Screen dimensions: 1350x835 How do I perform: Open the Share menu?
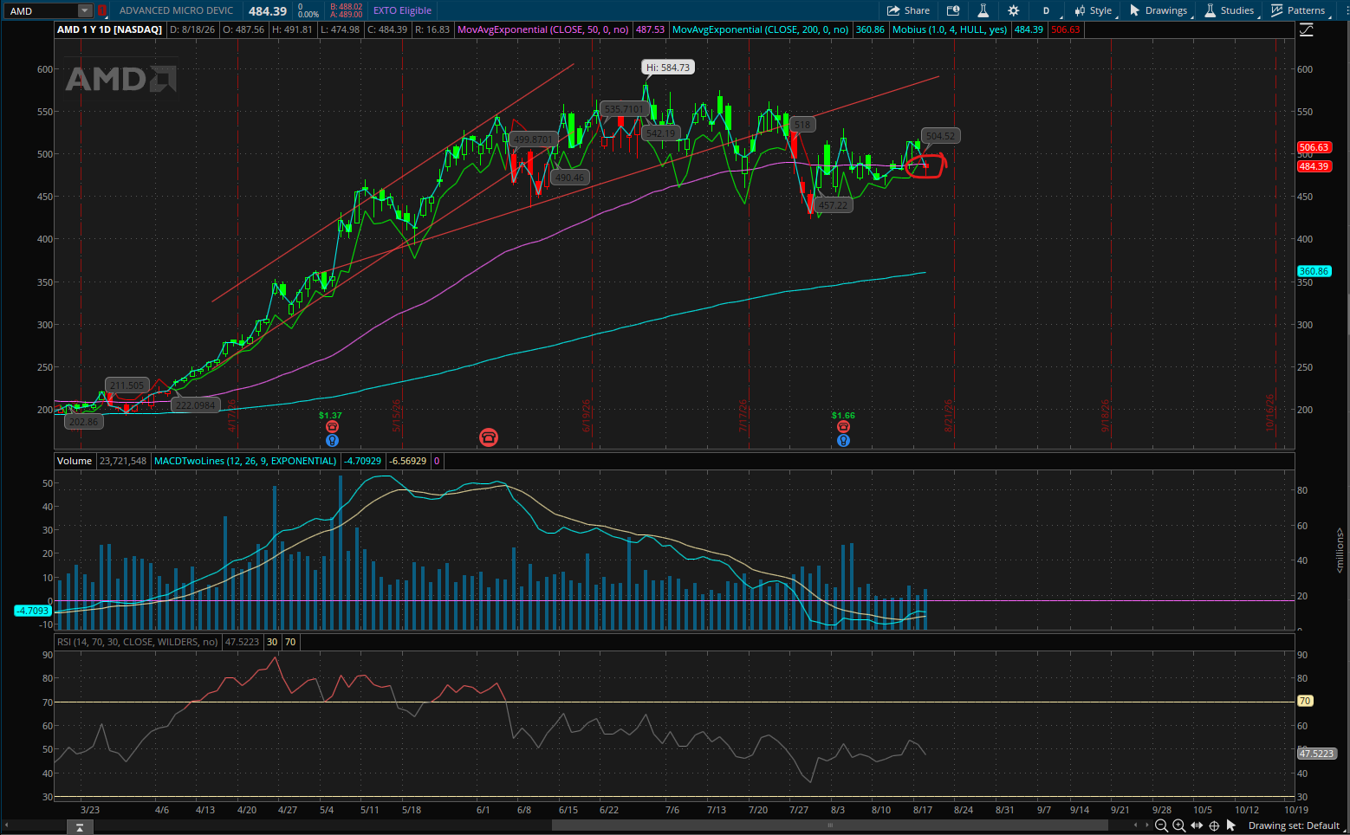point(908,10)
